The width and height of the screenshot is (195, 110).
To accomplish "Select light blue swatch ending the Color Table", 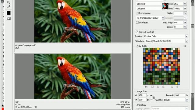I will tap(179, 83).
